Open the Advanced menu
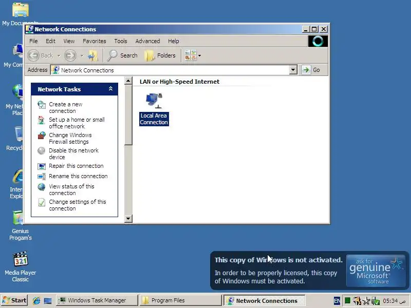Viewport: 411px width, 308px height. [147, 41]
